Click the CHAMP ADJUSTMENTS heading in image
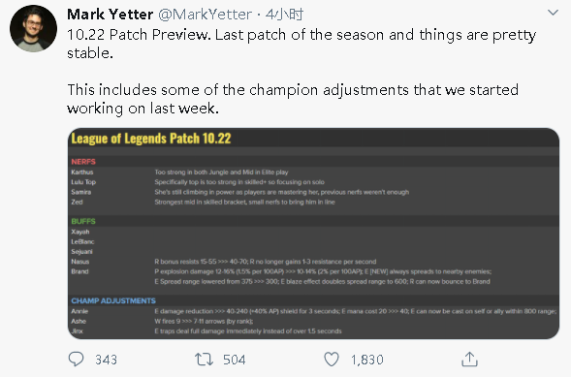Screen dimensions: 571x377 (x=113, y=301)
